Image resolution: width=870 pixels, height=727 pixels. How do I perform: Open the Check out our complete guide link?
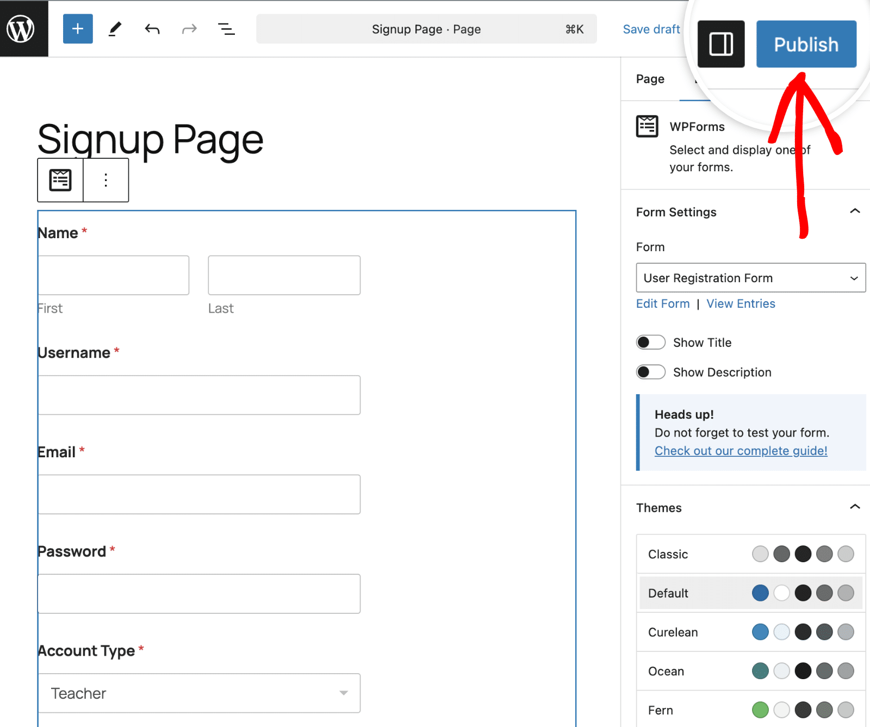click(x=741, y=451)
